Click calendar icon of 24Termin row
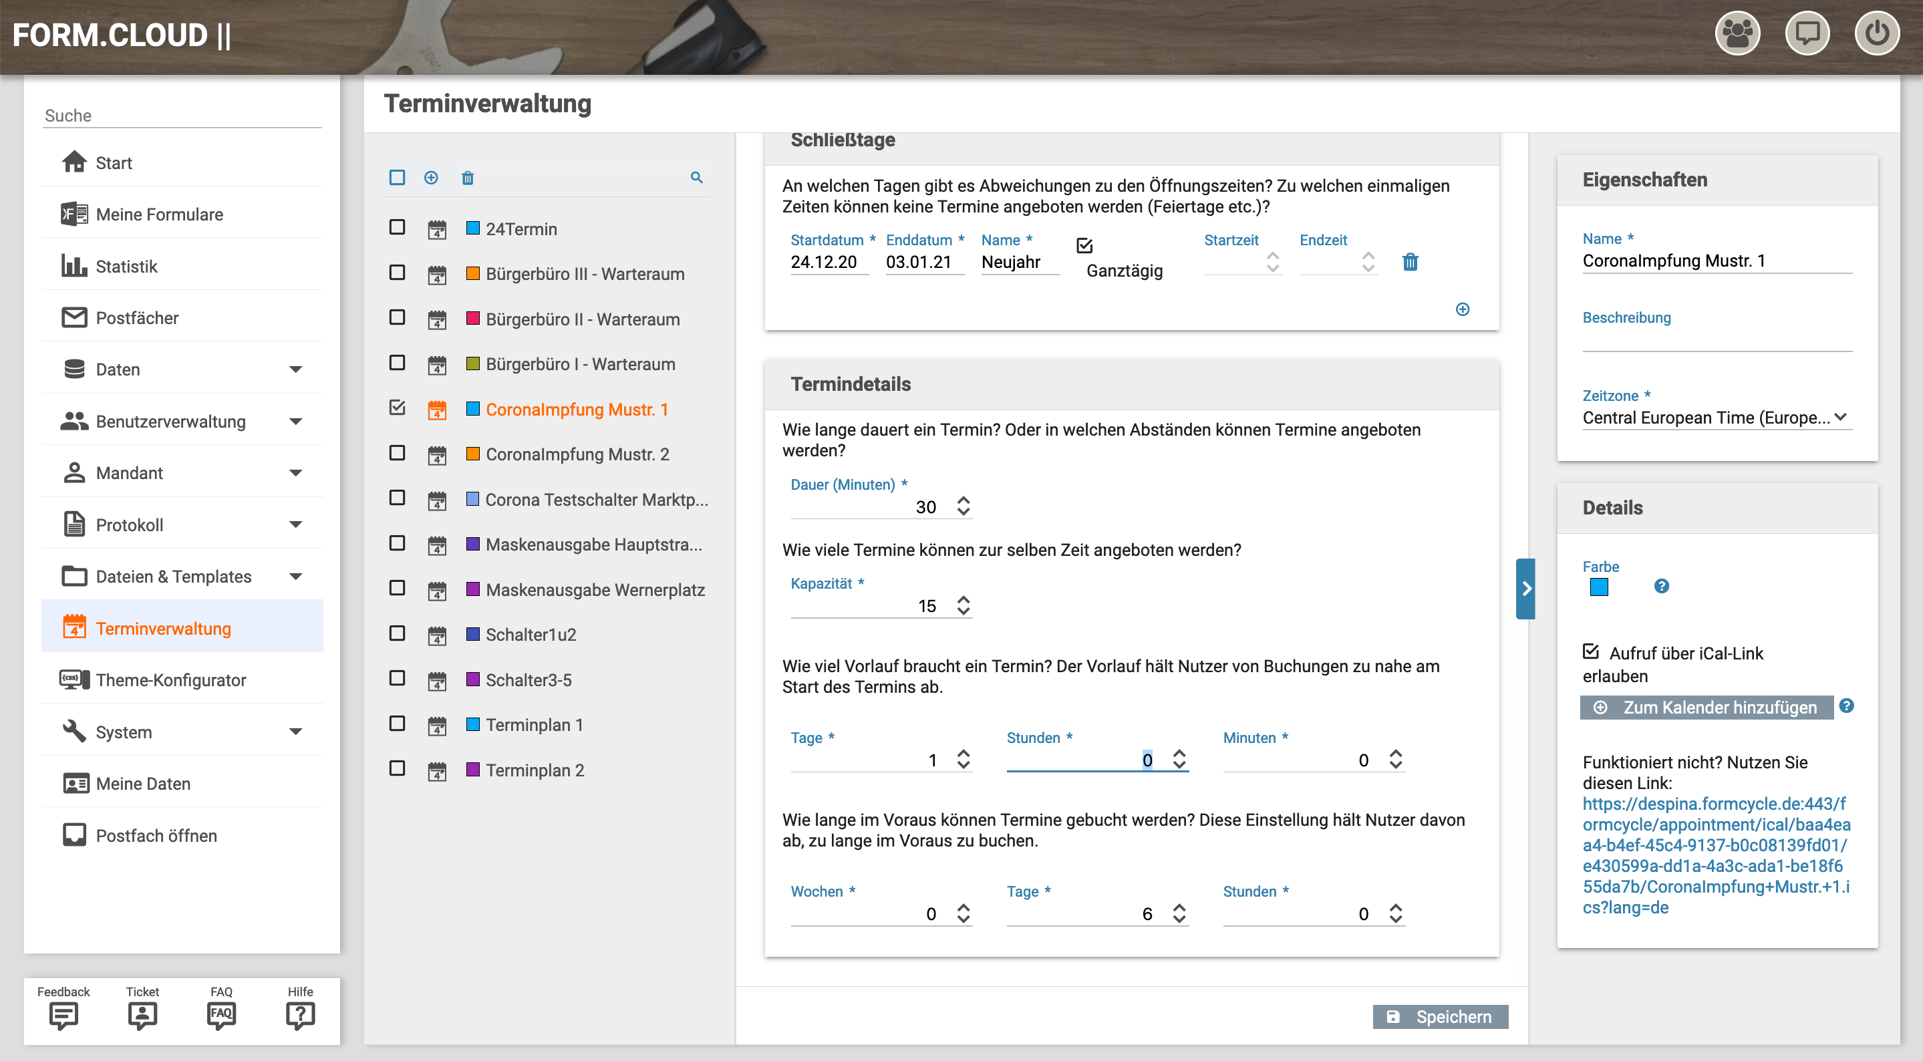 coord(437,229)
